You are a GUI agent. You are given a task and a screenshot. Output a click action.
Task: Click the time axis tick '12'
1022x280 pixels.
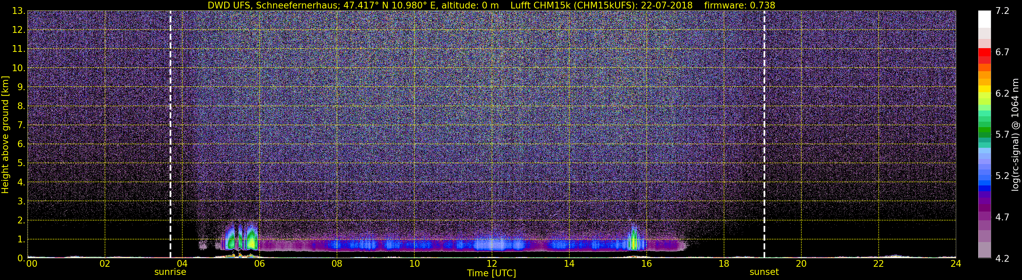coord(491,264)
